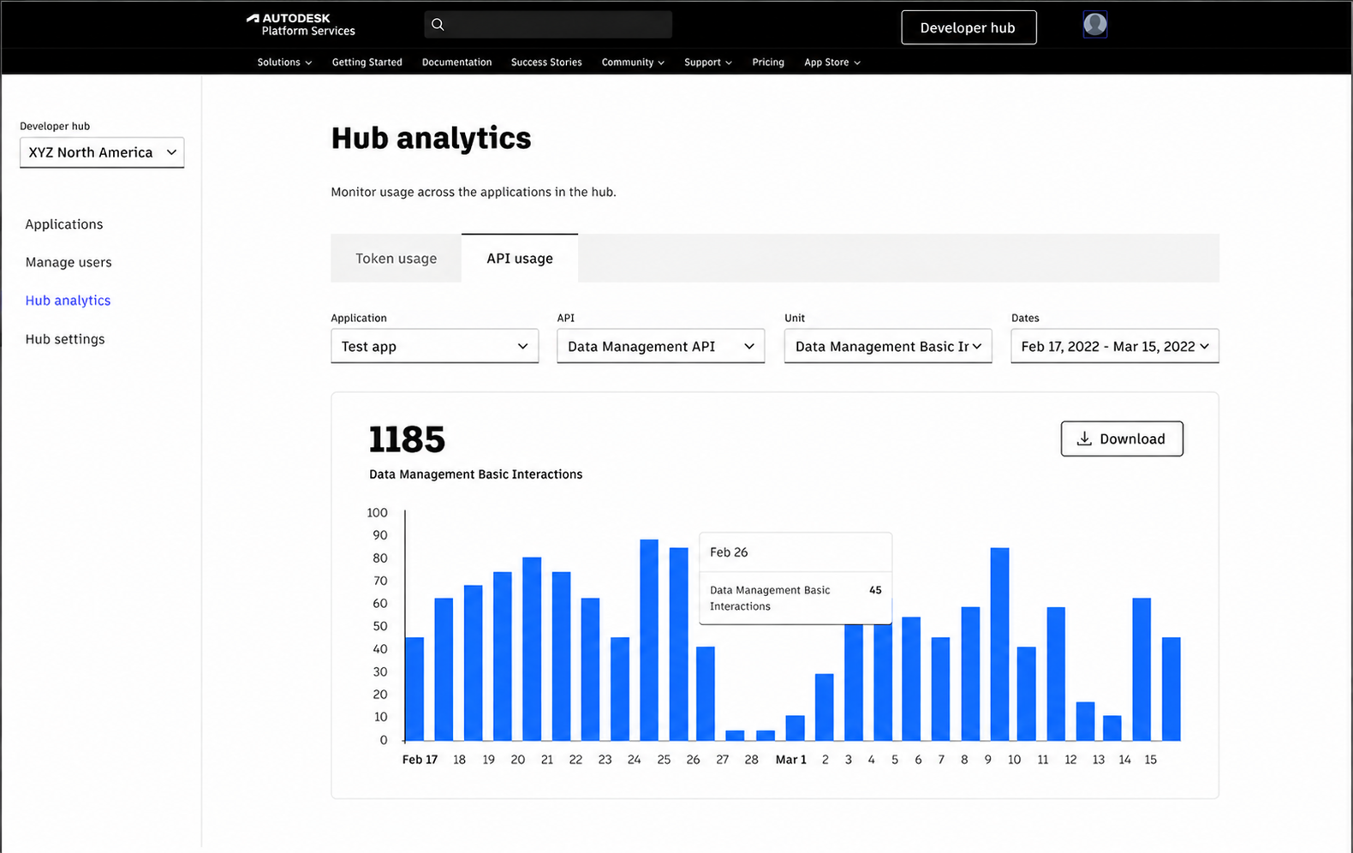Expand the Data Management API dropdown
The image size is (1353, 853).
[x=661, y=346]
